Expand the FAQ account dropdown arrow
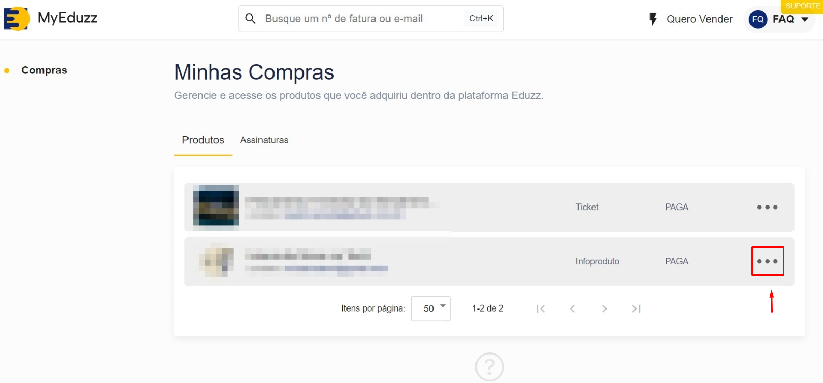This screenshot has height=383, width=823. pos(805,20)
